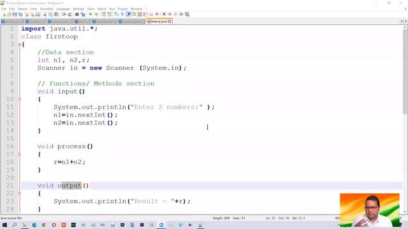Screen dimensions: 408x229
Task: Open Folder as Workspace icon
Action: [151, 14]
